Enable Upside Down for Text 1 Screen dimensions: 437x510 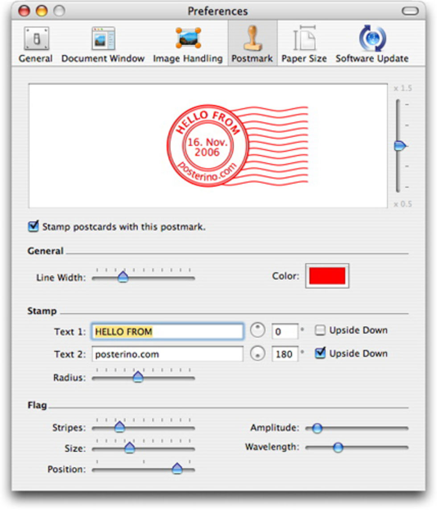(x=320, y=330)
